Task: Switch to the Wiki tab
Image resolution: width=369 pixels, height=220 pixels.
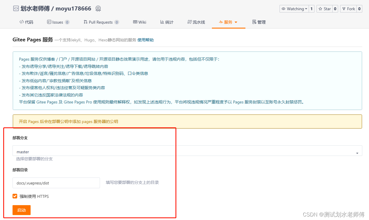Action: click(139, 22)
